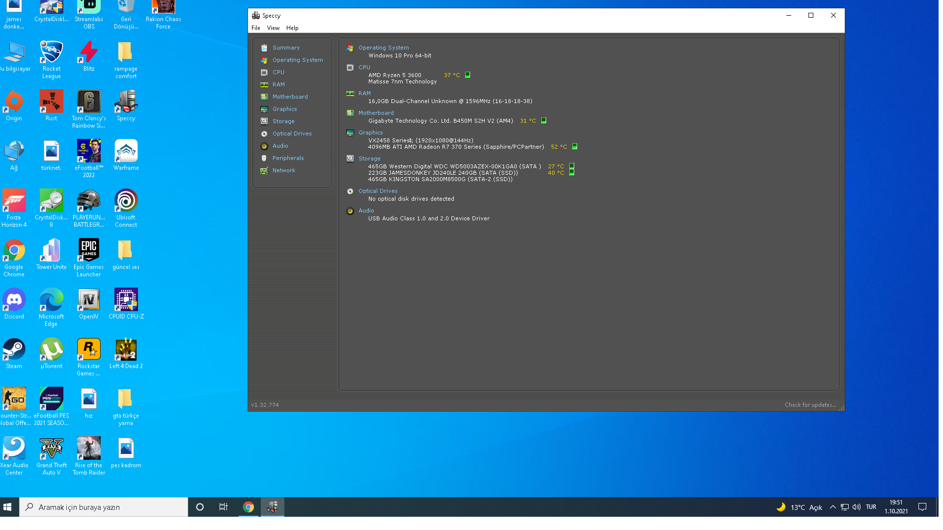This screenshot has width=943, height=530.
Task: Select Graphics in the sidebar
Action: pos(284,109)
